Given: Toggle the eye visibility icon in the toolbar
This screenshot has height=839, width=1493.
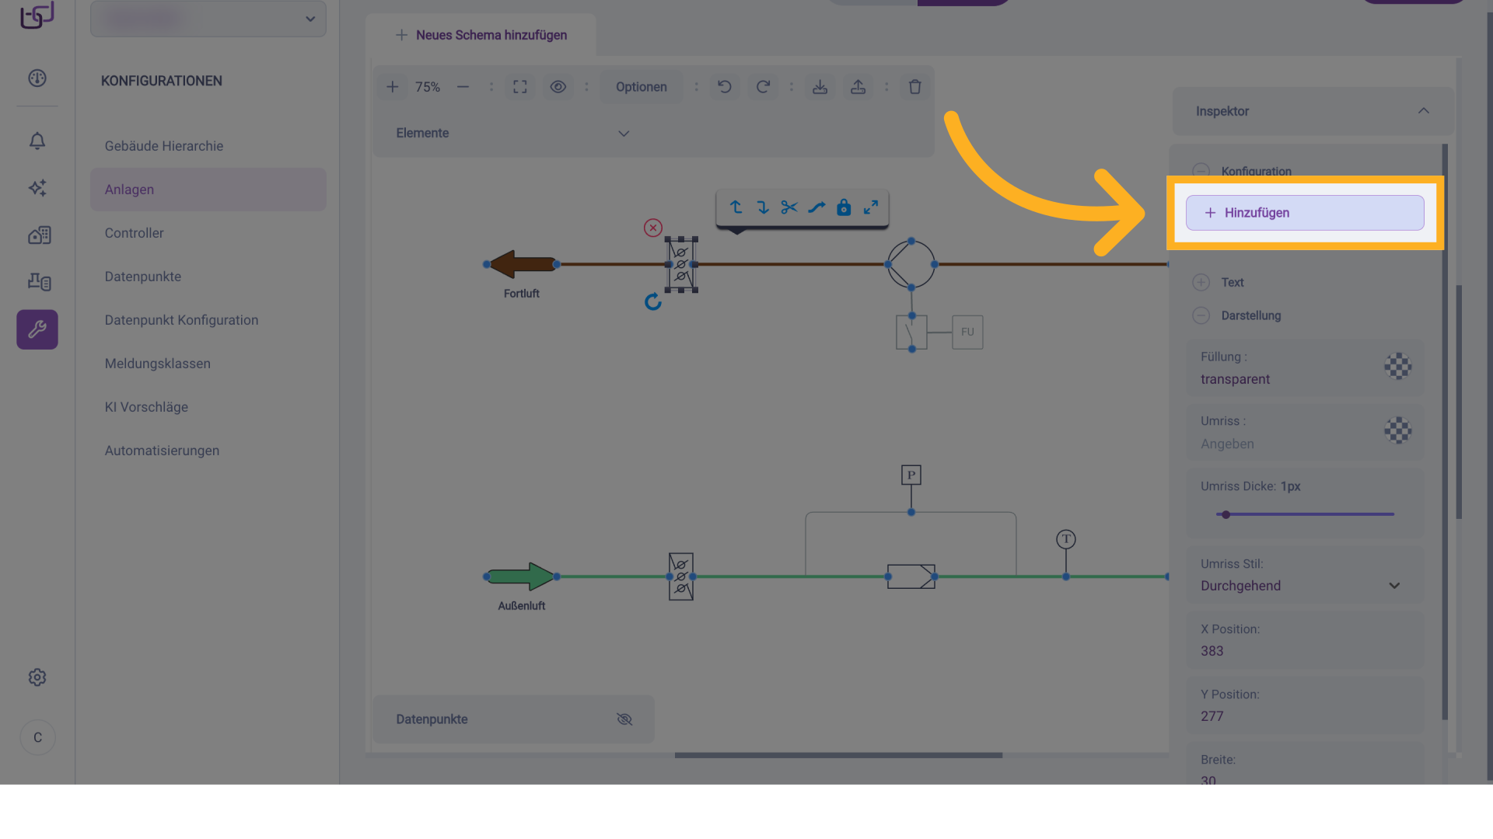Looking at the screenshot, I should point(558,87).
